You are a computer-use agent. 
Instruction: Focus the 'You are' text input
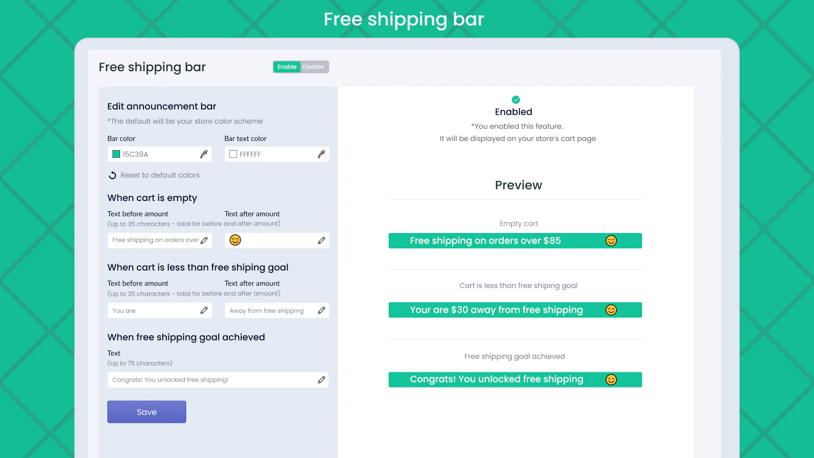coord(153,310)
